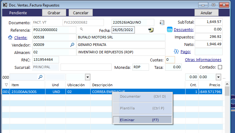Viewport: 235px width, 133px height.
Task: Open the Otras Informaciones link
Action: pyautogui.click(x=203, y=60)
